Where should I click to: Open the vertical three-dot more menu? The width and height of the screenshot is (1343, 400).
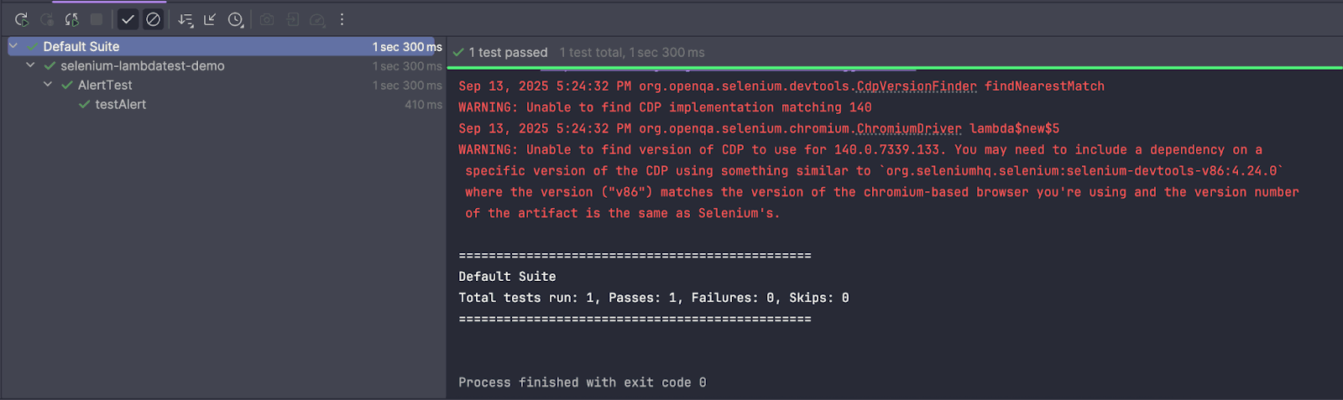[342, 19]
